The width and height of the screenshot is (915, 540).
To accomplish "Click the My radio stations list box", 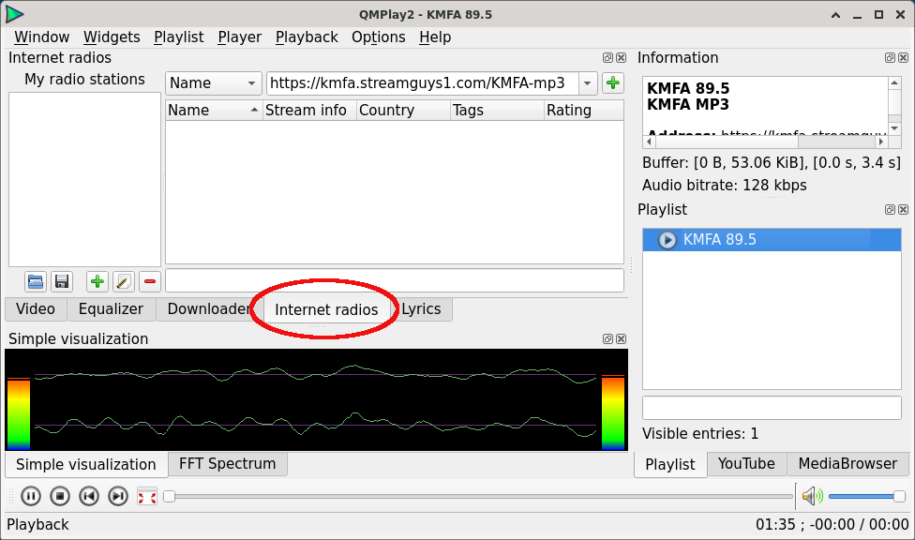I will 84,179.
